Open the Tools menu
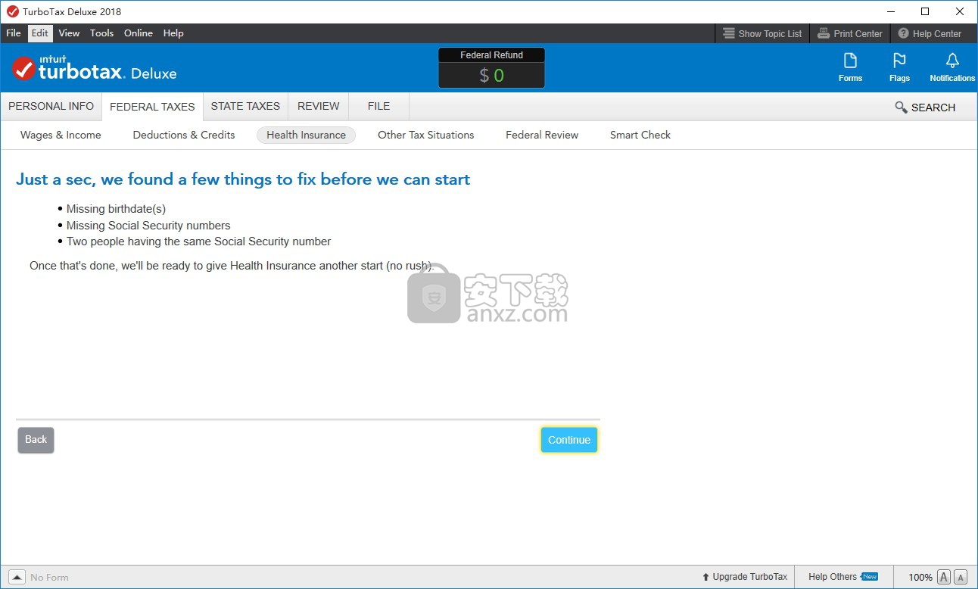The image size is (978, 589). (x=101, y=33)
